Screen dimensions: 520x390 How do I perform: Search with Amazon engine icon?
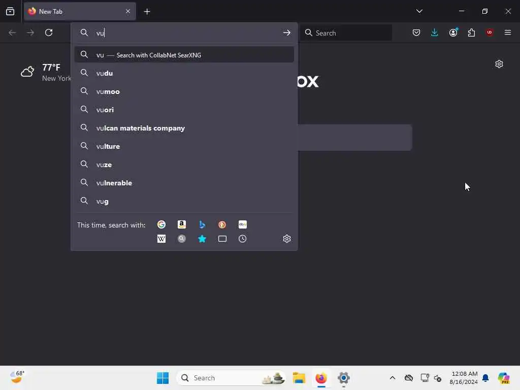[x=182, y=224]
